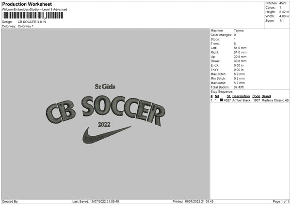Click the Sr Girls text in design
The image size is (291, 205).
pyautogui.click(x=105, y=87)
